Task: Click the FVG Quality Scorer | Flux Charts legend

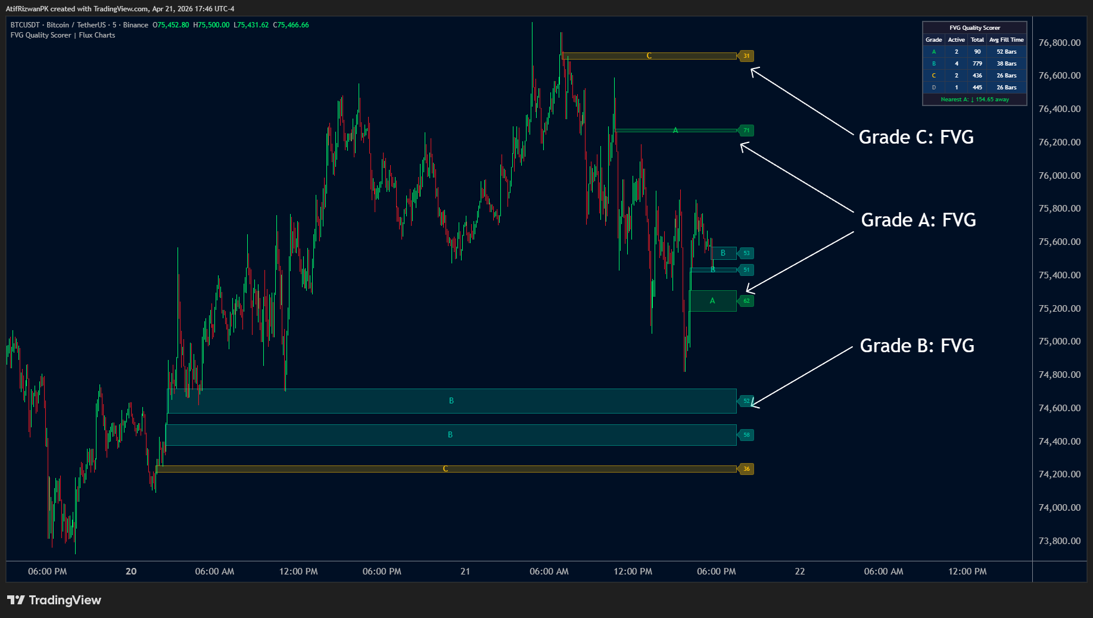Action: (x=63, y=35)
